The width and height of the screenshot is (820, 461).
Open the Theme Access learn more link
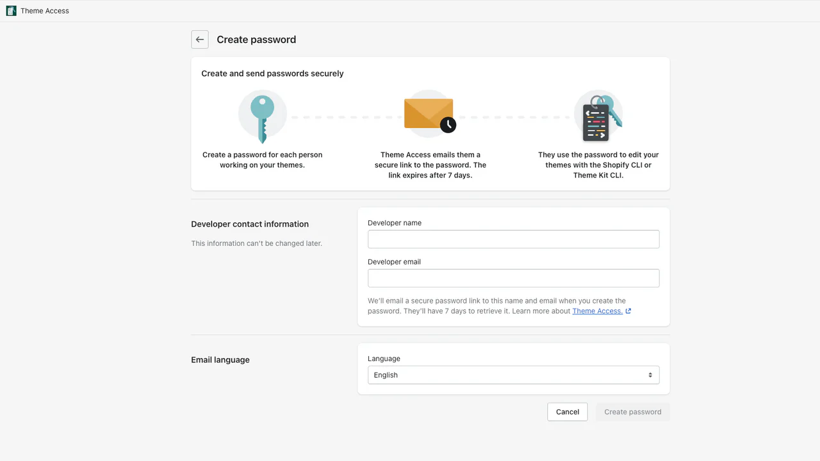[x=597, y=311]
